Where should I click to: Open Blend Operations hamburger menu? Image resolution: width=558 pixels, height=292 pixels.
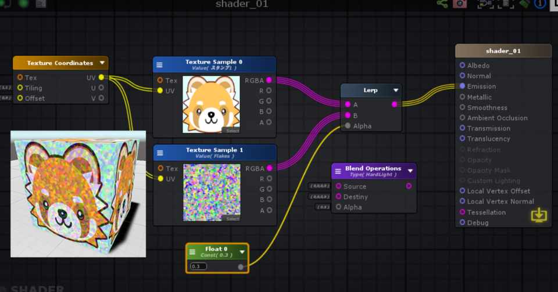[x=338, y=171]
